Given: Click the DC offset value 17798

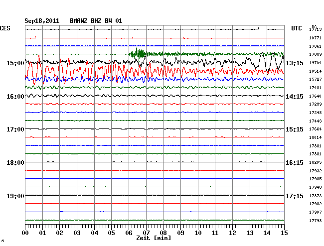Looking at the screenshot, I should point(316,221).
